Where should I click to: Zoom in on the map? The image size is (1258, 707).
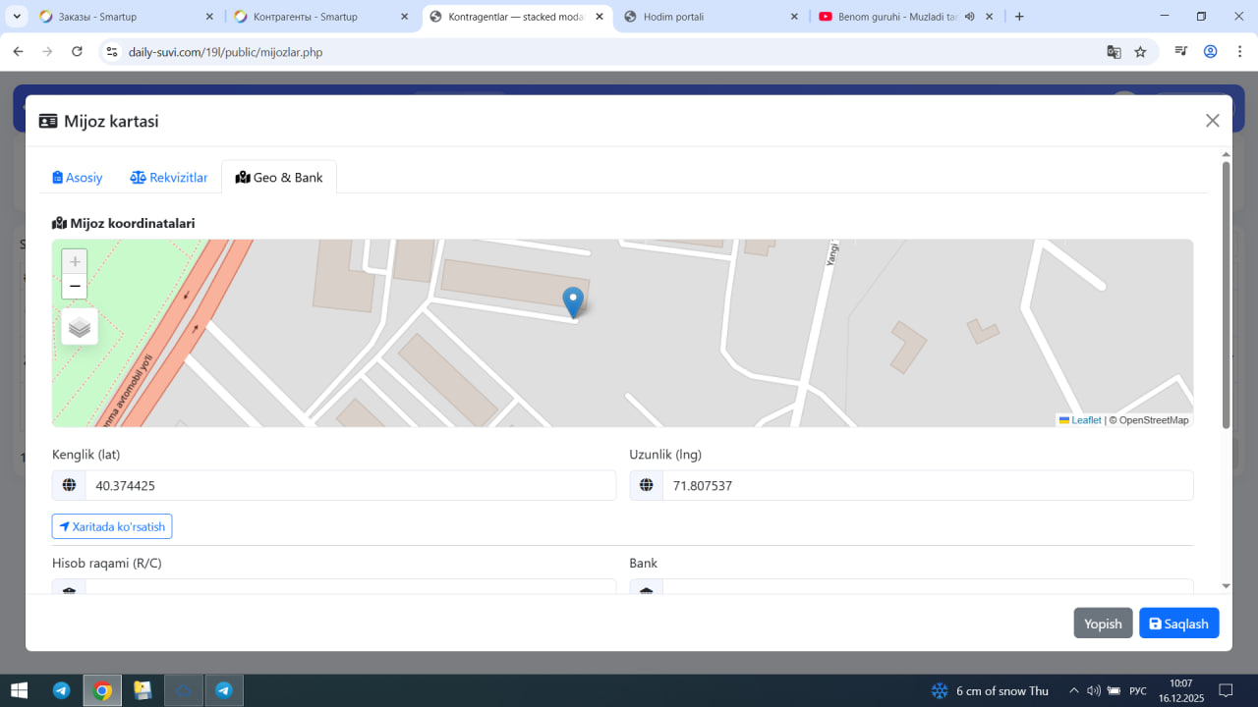pyautogui.click(x=75, y=262)
